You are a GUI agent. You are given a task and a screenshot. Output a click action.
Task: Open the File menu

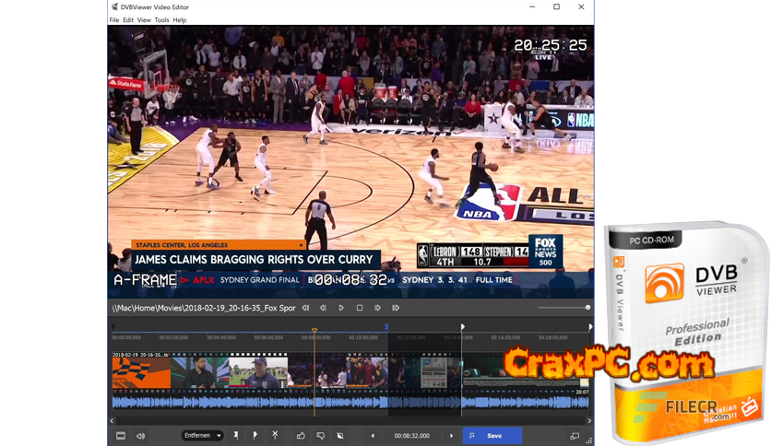[114, 19]
